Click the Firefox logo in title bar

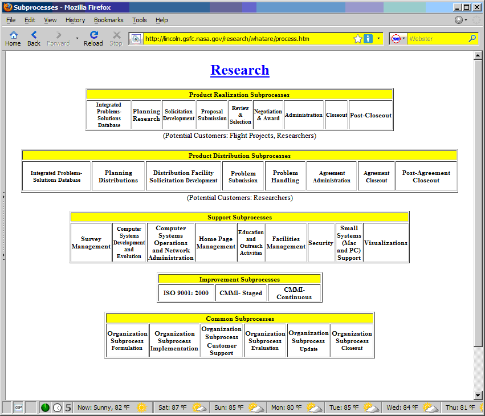tap(8, 7)
